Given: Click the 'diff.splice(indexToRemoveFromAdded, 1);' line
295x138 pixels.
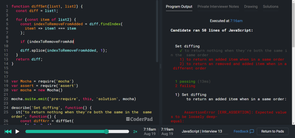Looking at the screenshot, I should tap(64, 51).
